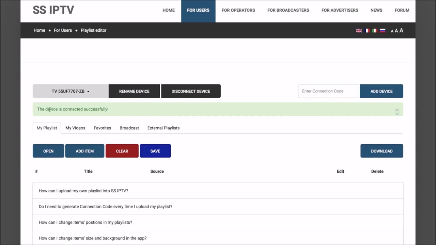The height and width of the screenshot is (245, 436).
Task: Switch language to English via UK flag
Action: tap(359, 31)
